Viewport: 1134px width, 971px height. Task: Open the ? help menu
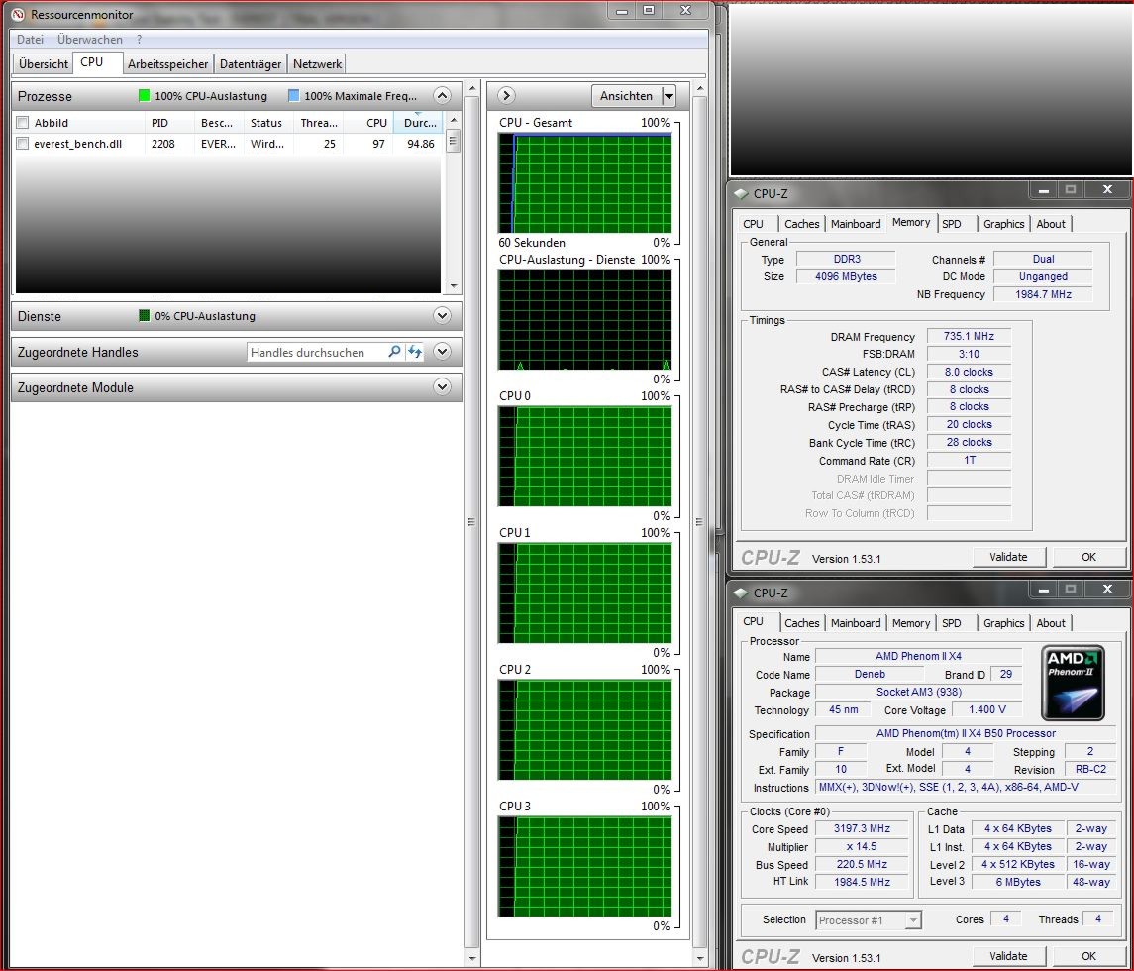[139, 39]
